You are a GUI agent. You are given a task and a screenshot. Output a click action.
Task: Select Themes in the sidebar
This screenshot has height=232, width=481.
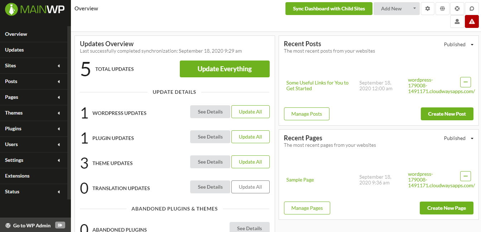click(x=34, y=113)
